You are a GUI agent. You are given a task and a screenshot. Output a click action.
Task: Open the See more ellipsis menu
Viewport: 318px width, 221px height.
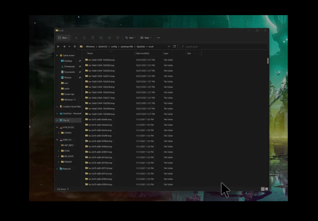point(158,38)
